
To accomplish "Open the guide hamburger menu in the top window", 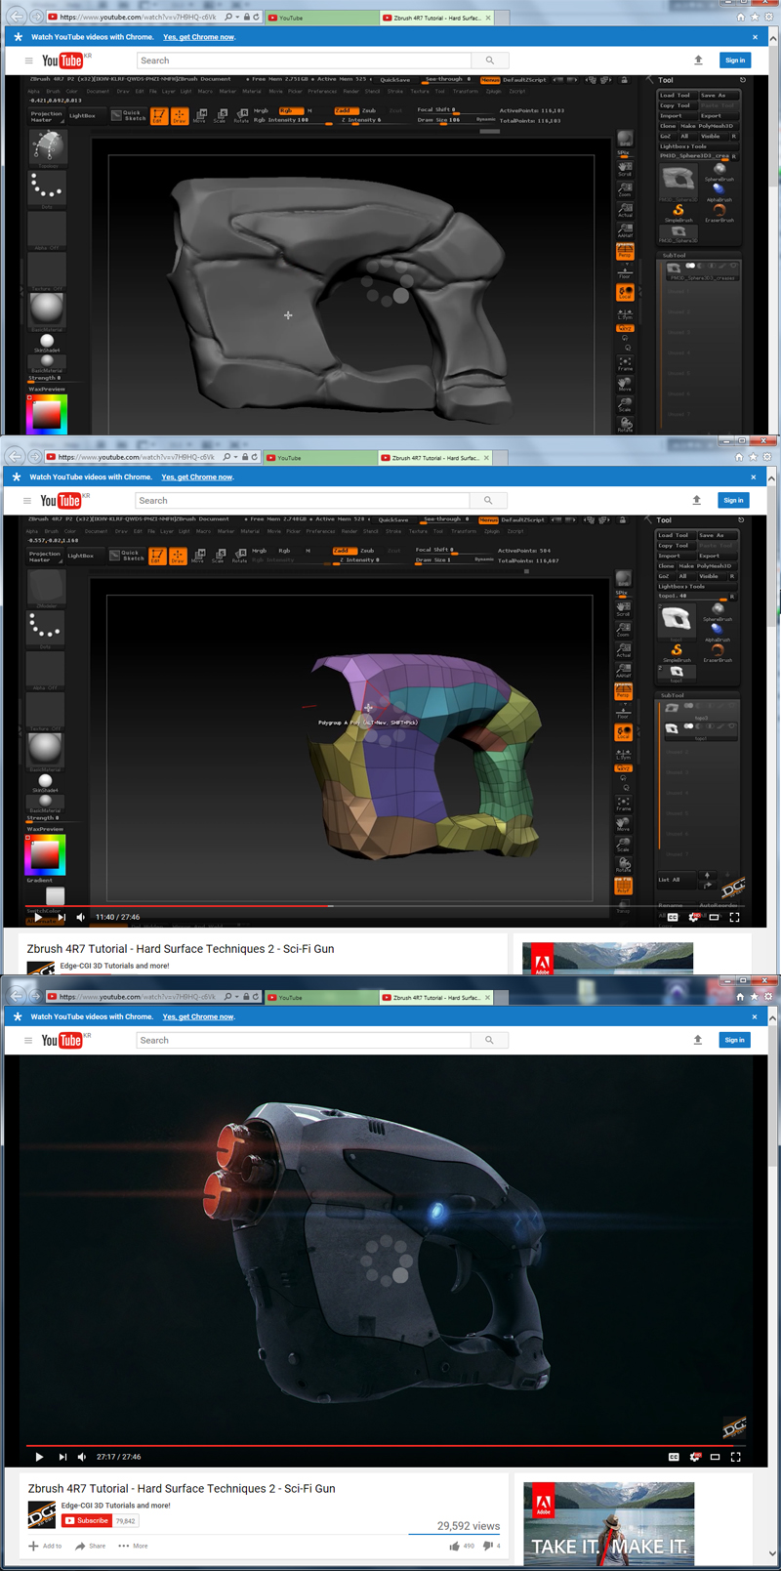I will pos(28,61).
